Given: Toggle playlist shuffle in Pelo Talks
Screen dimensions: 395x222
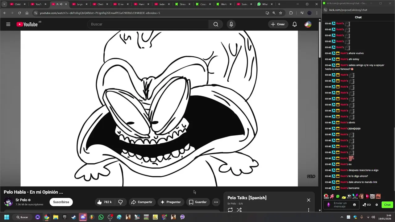Looking at the screenshot, I should click(x=239, y=210).
